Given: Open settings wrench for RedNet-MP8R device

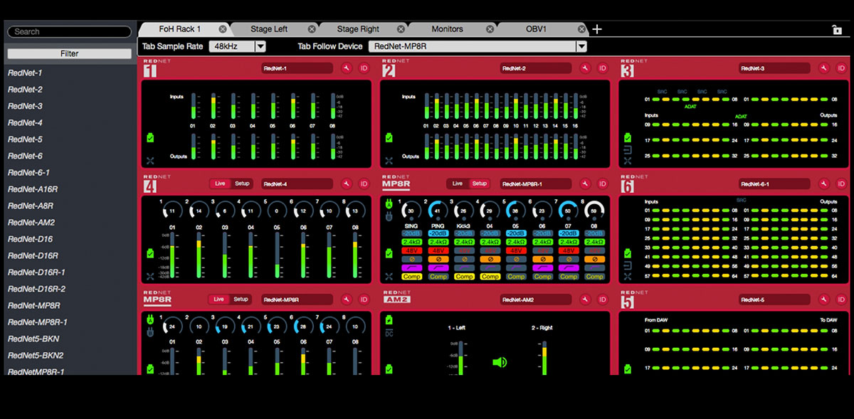Looking at the screenshot, I should click(347, 299).
